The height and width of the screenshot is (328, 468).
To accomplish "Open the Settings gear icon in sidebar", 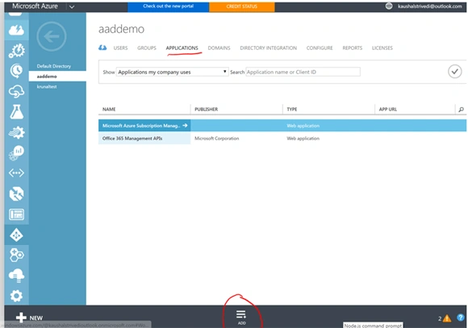I will pyautogui.click(x=16, y=296).
